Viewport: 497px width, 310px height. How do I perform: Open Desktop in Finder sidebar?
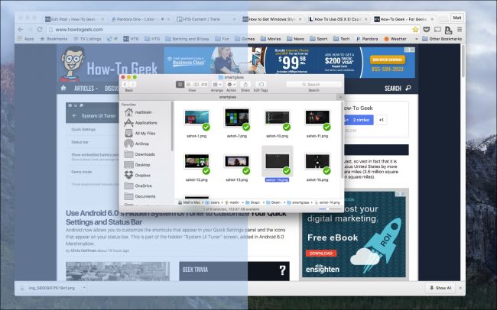coord(137,165)
